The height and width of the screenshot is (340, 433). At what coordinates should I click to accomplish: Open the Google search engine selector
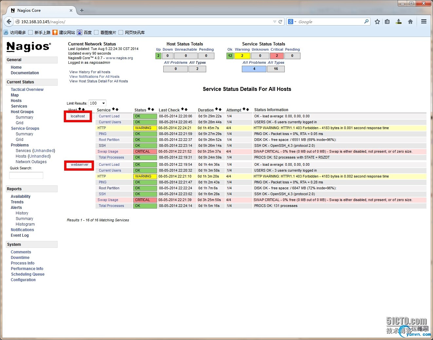click(292, 22)
